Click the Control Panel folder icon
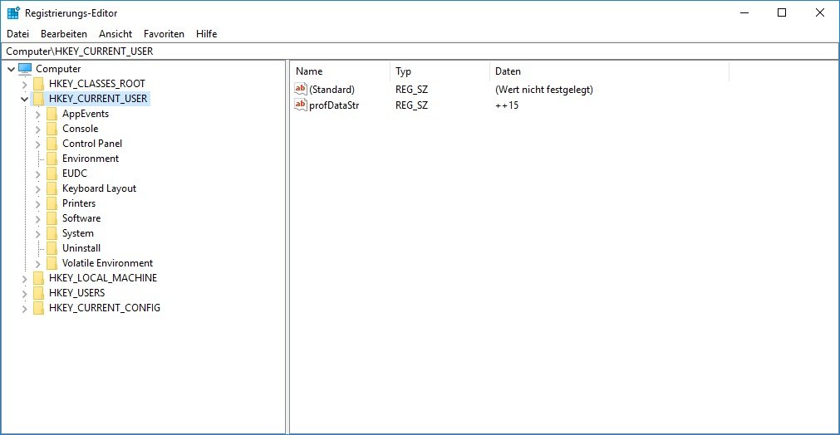Screen dimensions: 840x435 (52, 144)
